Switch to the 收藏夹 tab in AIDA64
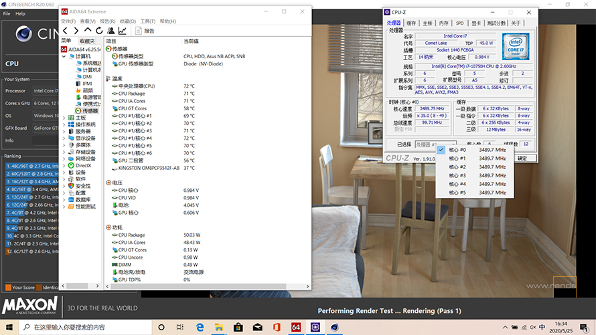Image resolution: width=596 pixels, height=335 pixels. point(87,41)
